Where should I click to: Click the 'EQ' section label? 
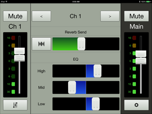coord(76,59)
